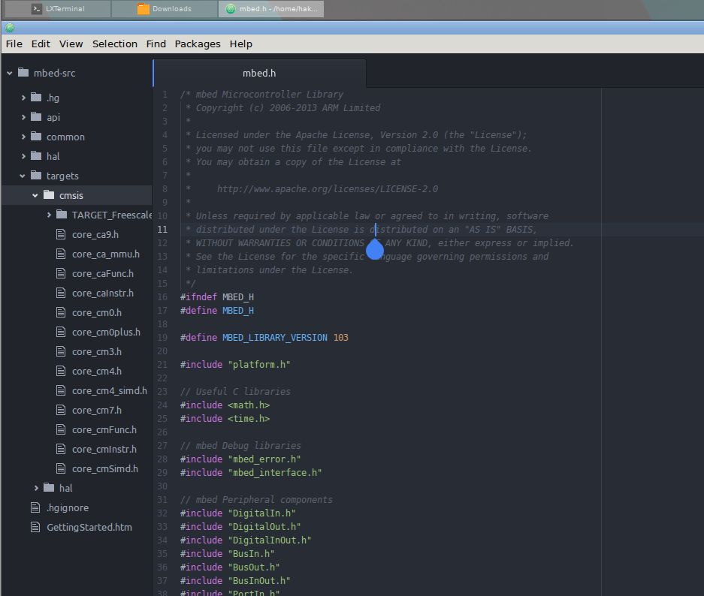This screenshot has height=596, width=704.
Task: Open the Packages menu
Action: tap(197, 44)
